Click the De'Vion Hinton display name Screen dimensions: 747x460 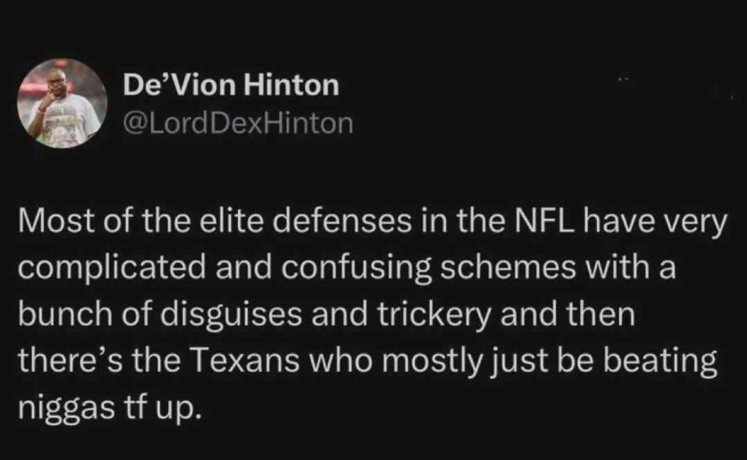(x=231, y=86)
